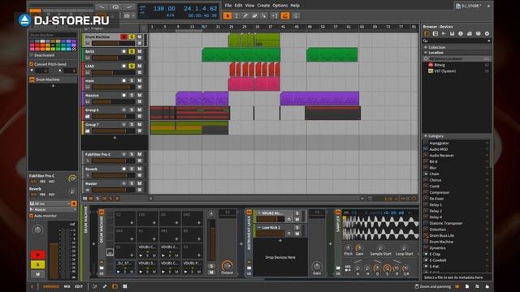Adjust the Drum Machine Output knob
This screenshot has width=520, height=292.
(227, 265)
